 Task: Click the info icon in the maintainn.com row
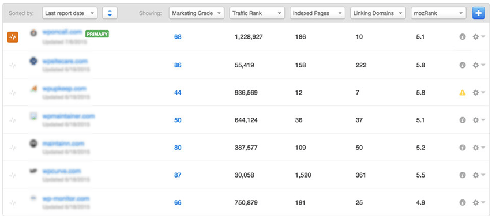tap(462, 148)
